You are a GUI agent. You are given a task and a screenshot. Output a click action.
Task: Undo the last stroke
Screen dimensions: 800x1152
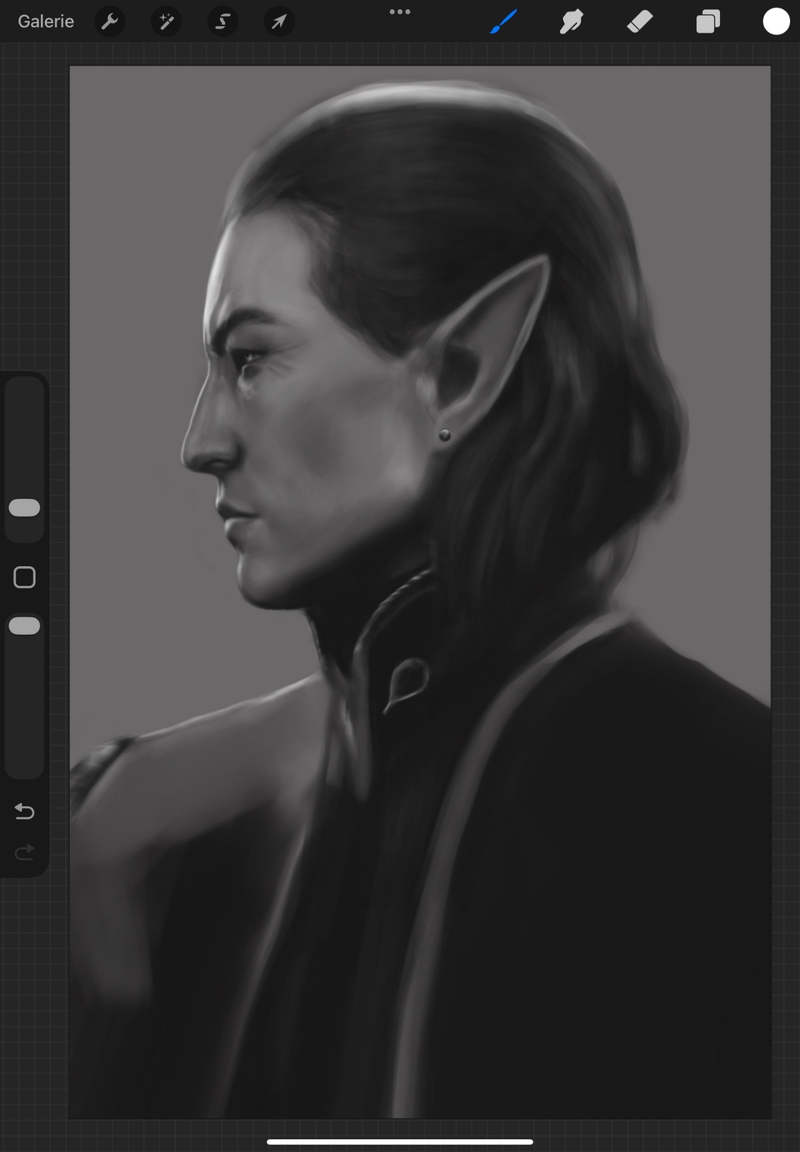pyautogui.click(x=24, y=812)
